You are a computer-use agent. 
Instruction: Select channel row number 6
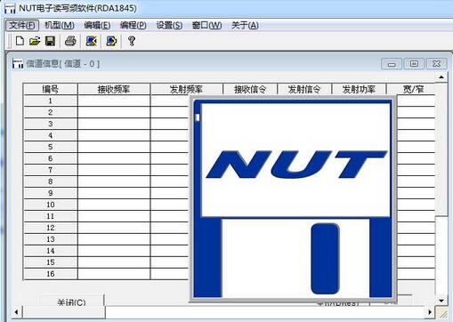point(50,158)
